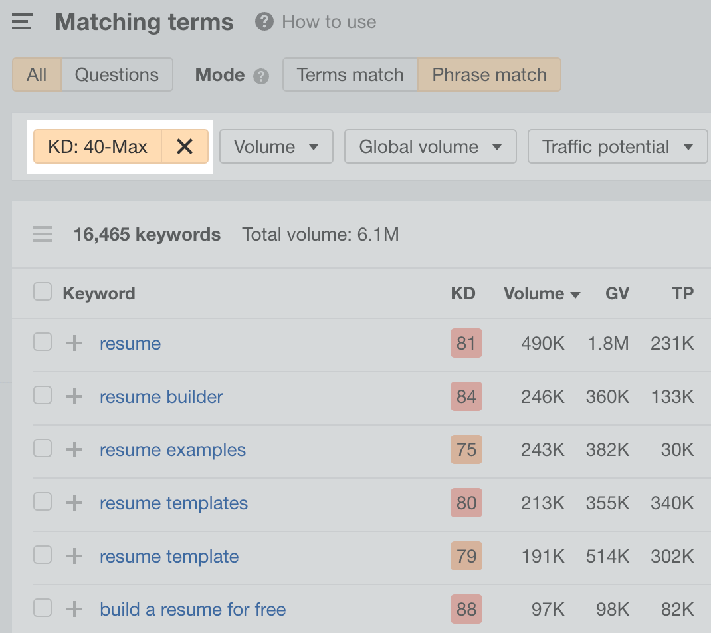Open the Global volume filter dropdown
The width and height of the screenshot is (711, 633).
pos(430,146)
